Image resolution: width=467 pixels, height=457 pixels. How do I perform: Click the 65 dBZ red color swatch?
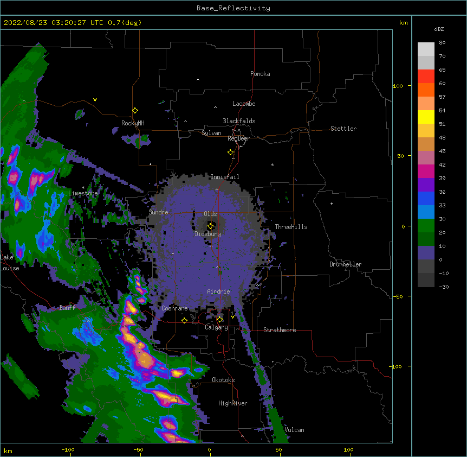(426, 77)
